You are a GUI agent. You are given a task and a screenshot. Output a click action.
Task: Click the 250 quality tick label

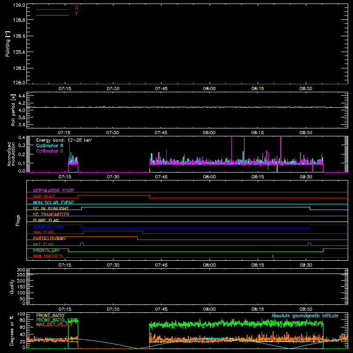click(21, 275)
